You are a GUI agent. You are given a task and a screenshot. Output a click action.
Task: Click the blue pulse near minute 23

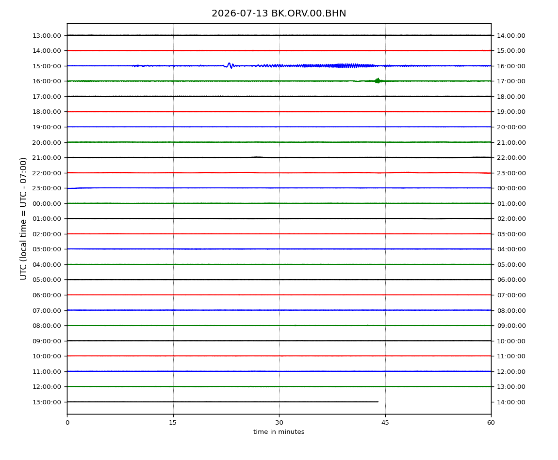pos(230,65)
